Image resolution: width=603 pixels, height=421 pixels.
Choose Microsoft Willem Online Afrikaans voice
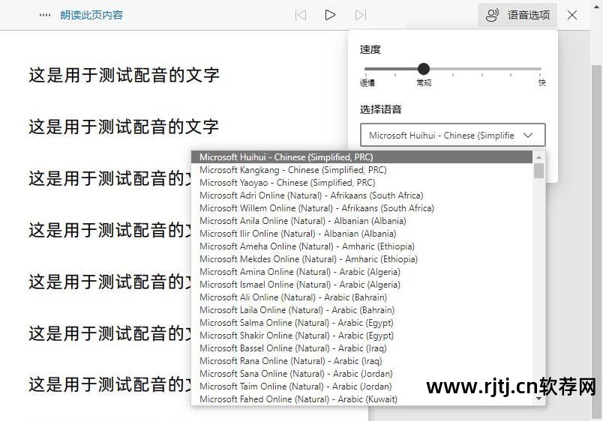pyautogui.click(x=361, y=208)
